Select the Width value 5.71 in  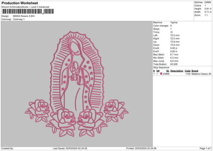[208, 12]
